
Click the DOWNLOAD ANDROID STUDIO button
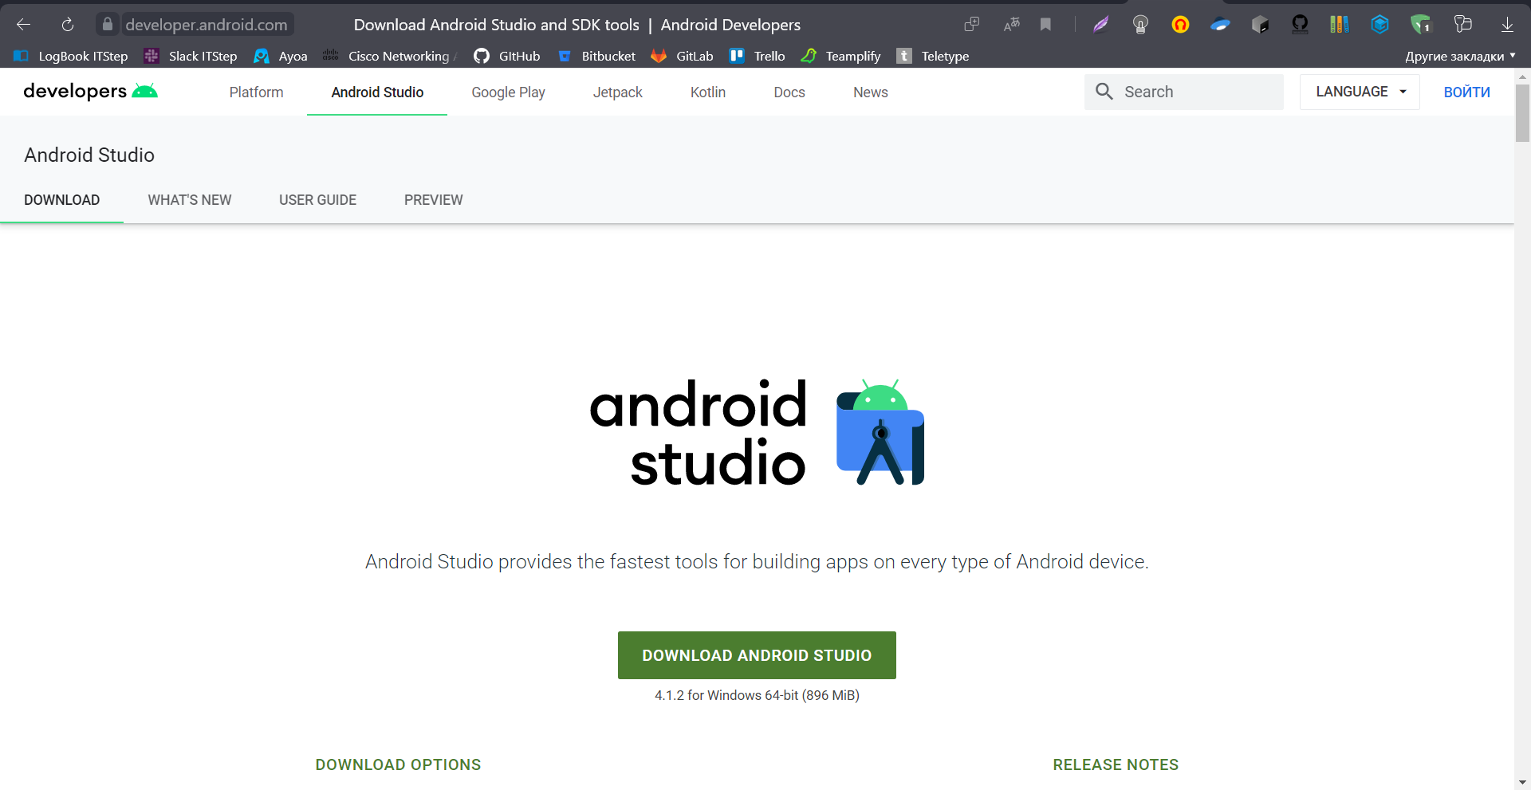(x=757, y=655)
